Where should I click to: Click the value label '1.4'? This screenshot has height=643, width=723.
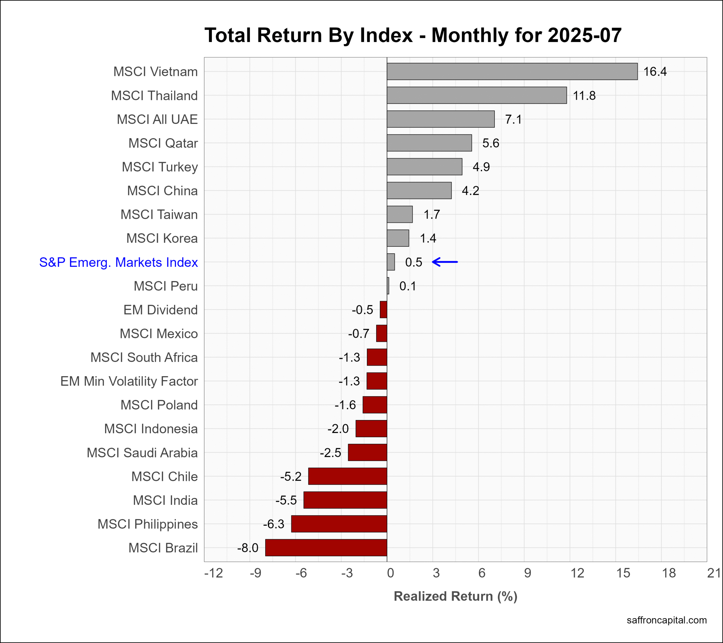(x=428, y=238)
